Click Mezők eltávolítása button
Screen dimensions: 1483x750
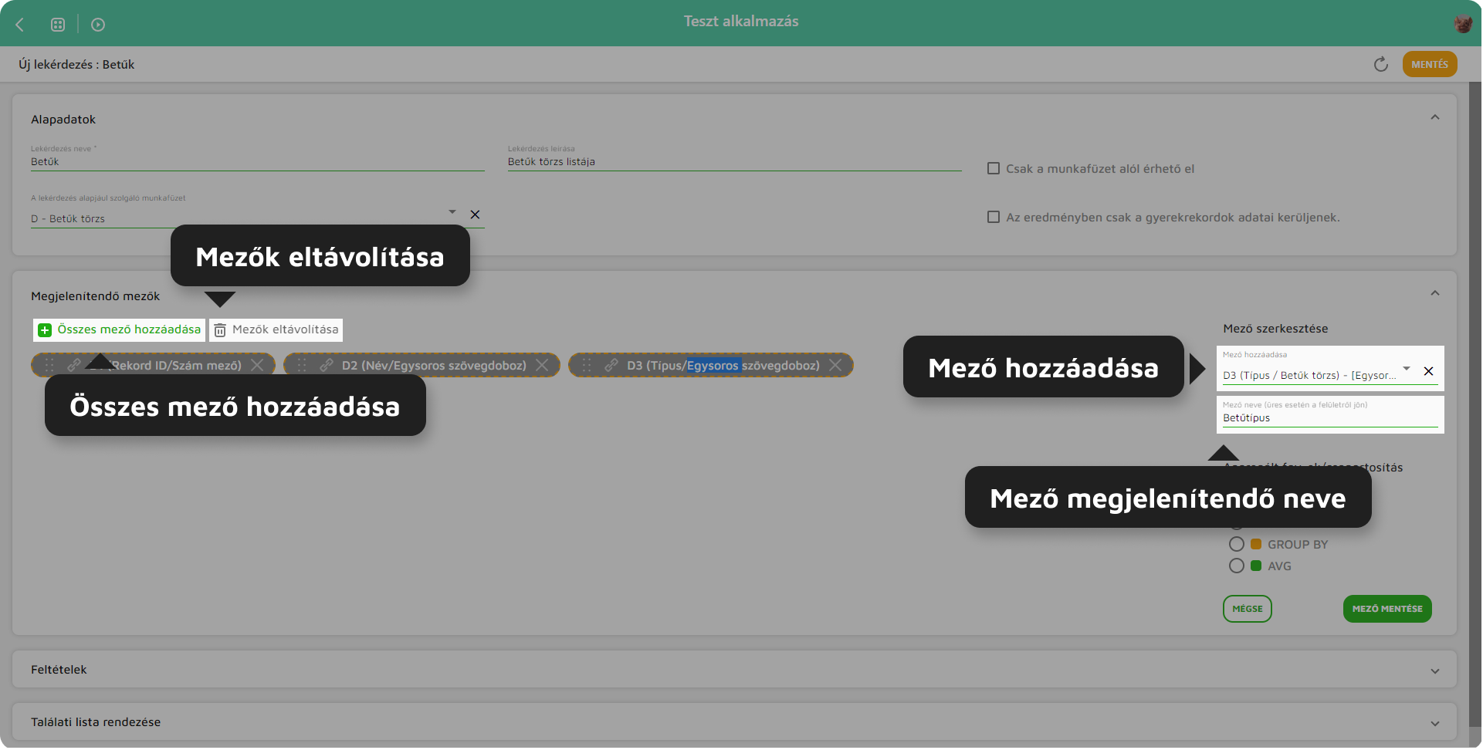coord(276,329)
